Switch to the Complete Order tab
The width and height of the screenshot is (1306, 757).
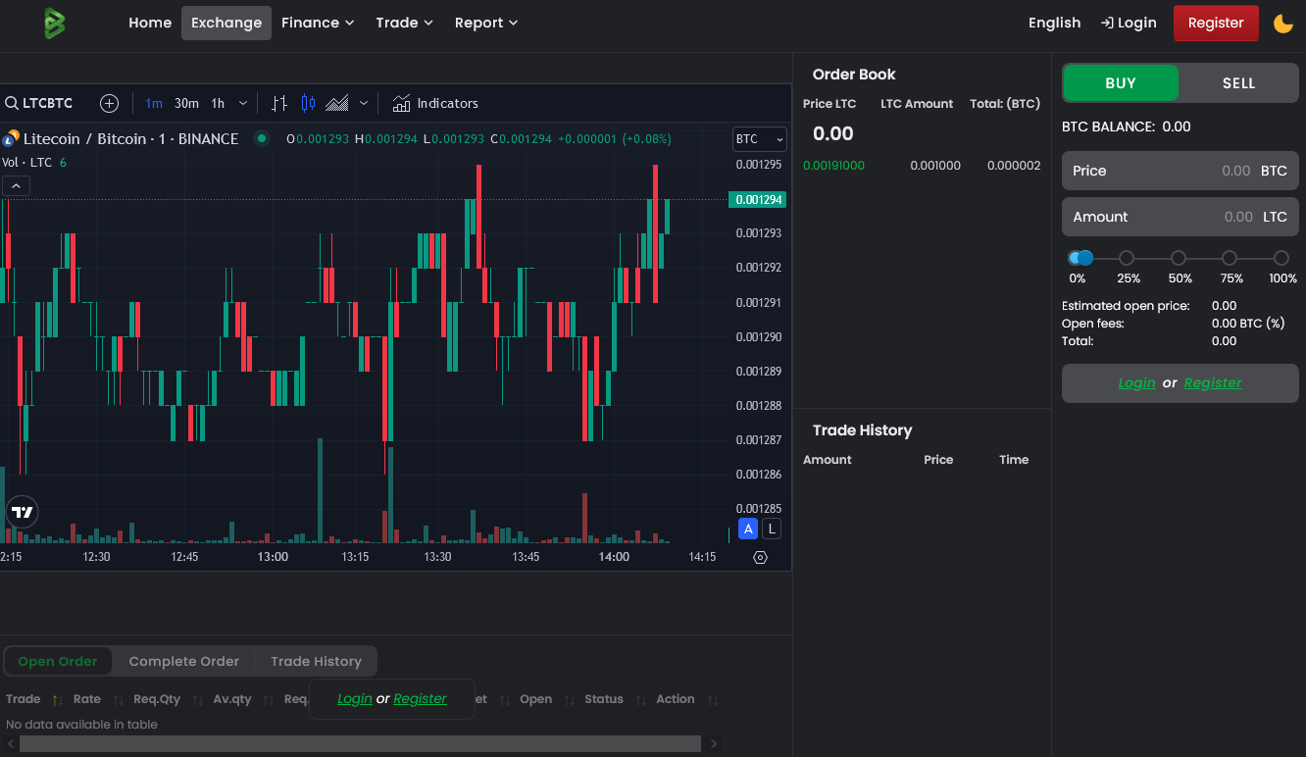click(183, 661)
